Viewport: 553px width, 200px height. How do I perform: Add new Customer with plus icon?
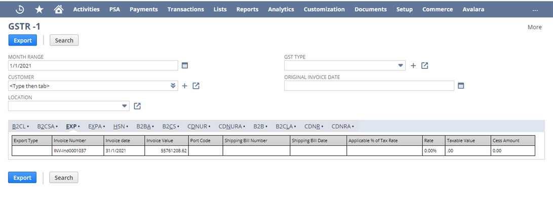click(184, 86)
